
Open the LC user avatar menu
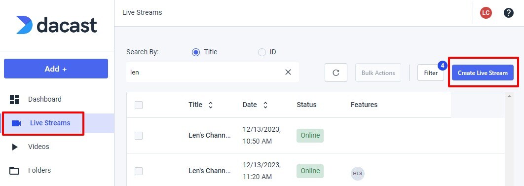[486, 13]
